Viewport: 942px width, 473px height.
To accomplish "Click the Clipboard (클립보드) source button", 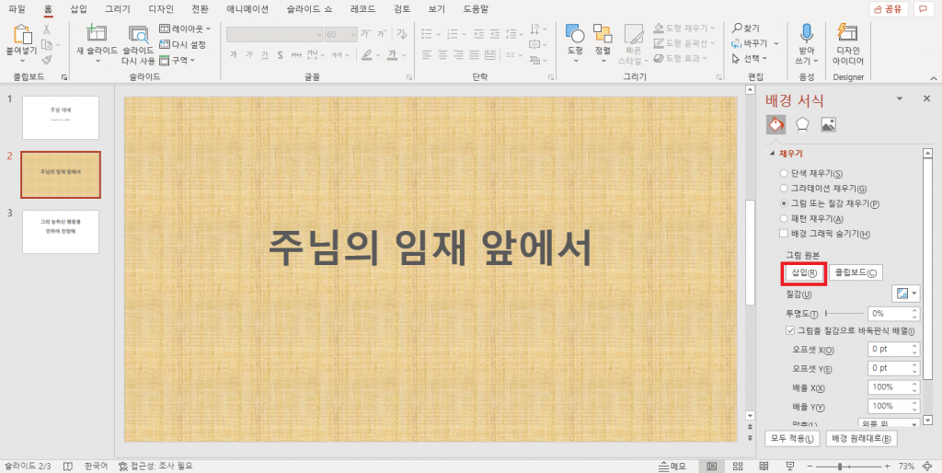I will coord(856,273).
